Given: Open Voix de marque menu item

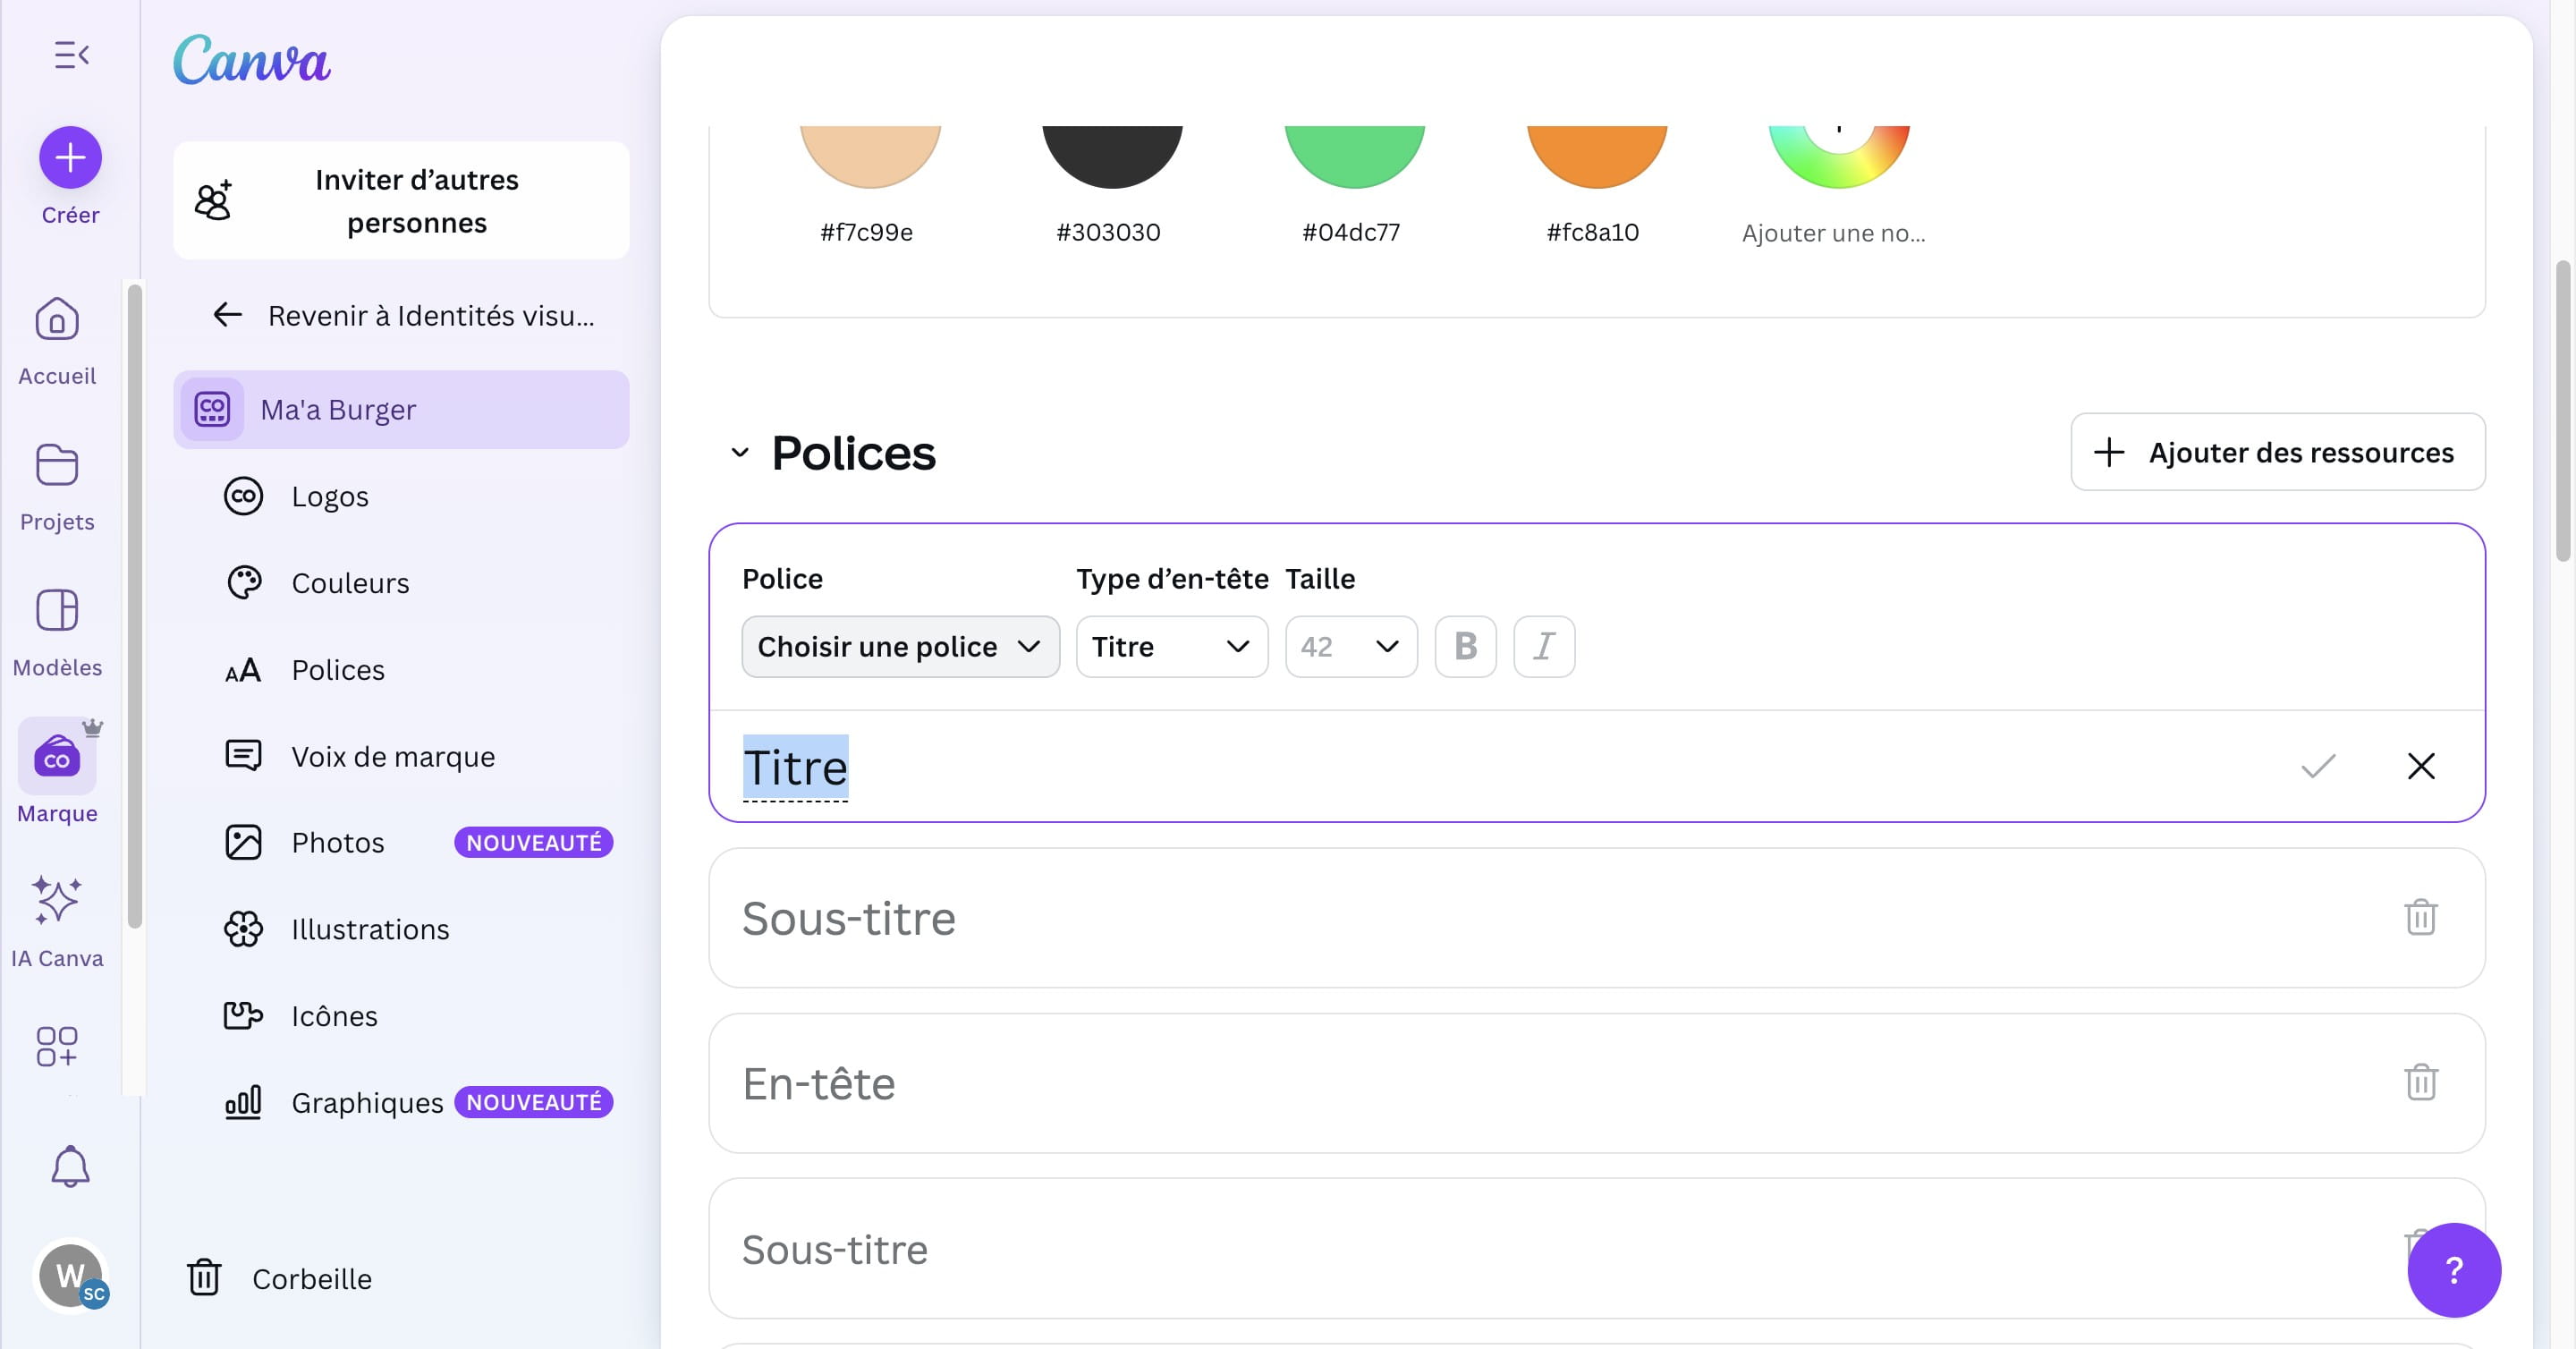Looking at the screenshot, I should [392, 757].
